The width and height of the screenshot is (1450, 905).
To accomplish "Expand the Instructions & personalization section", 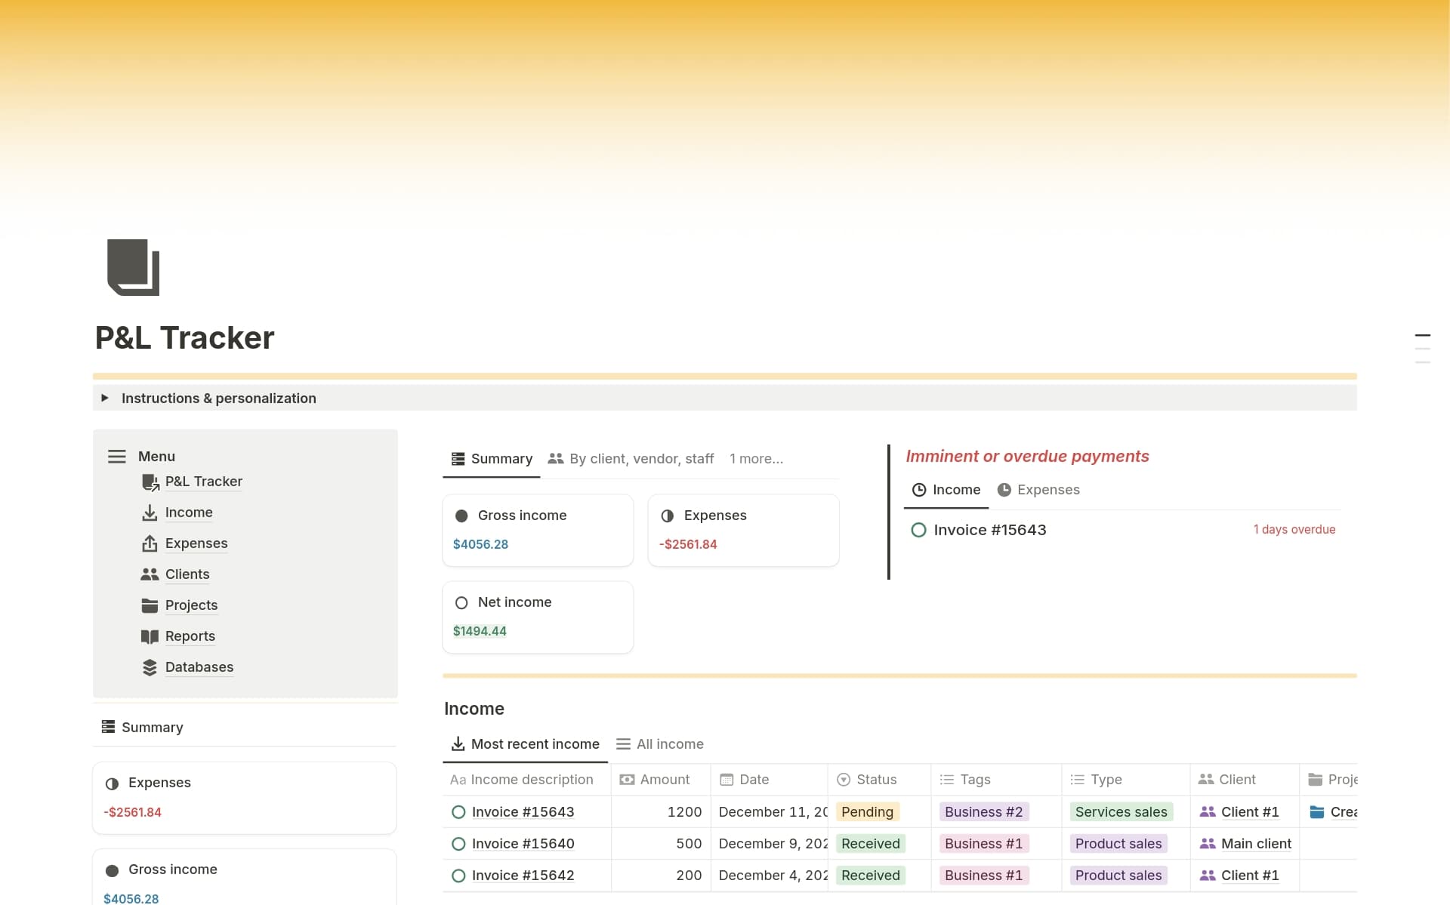I will (x=105, y=399).
